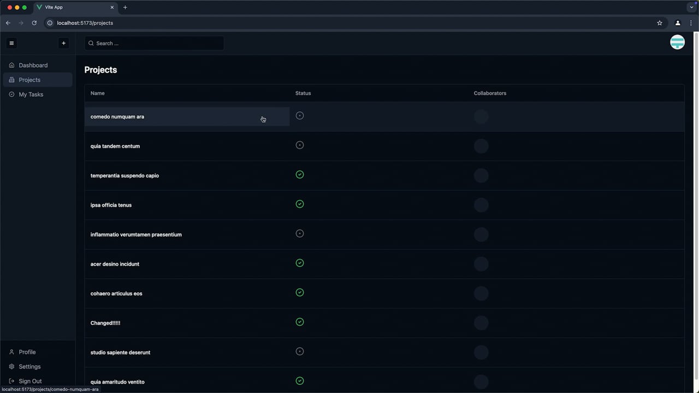The width and height of the screenshot is (699, 393).
Task: Open the user avatar in top right
Action: 677,42
